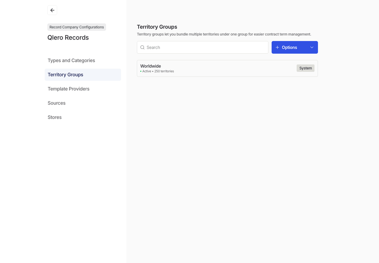Click the plus icon on Options button
Image resolution: width=379 pixels, height=263 pixels.
point(277,47)
